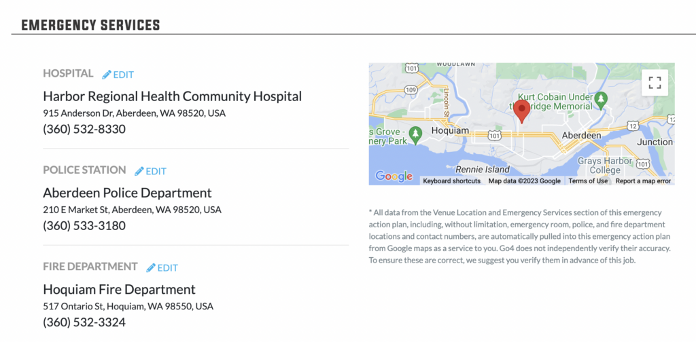Click the red location pin on map
This screenshot has height=342, width=696.
click(521, 112)
